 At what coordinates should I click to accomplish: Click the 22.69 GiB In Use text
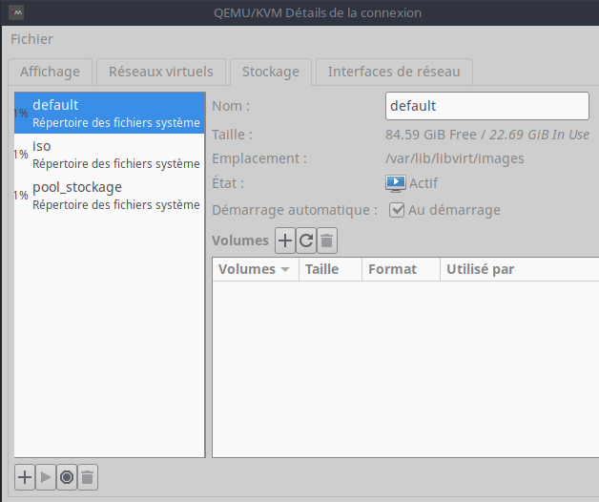(539, 135)
